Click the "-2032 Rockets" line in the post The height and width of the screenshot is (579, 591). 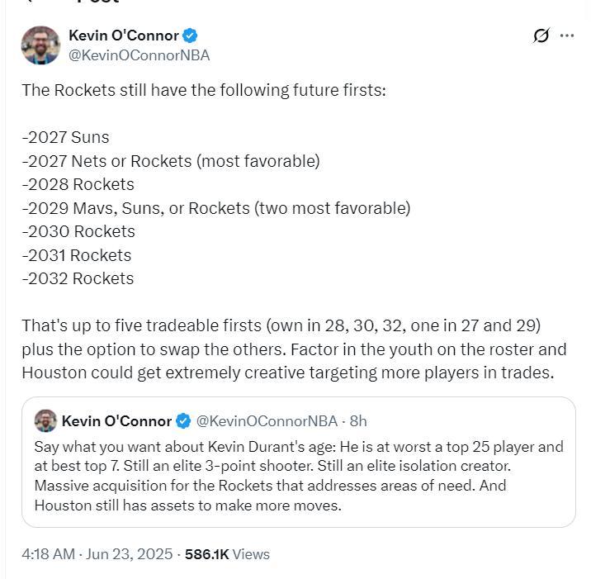(78, 278)
